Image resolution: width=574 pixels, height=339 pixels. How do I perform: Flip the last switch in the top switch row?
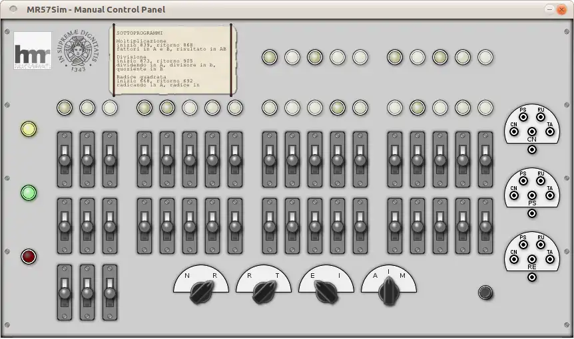tap(485, 160)
